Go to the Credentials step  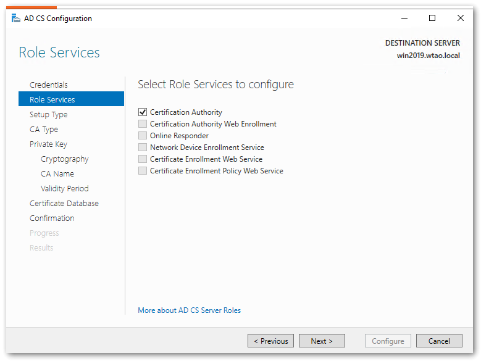49,85
